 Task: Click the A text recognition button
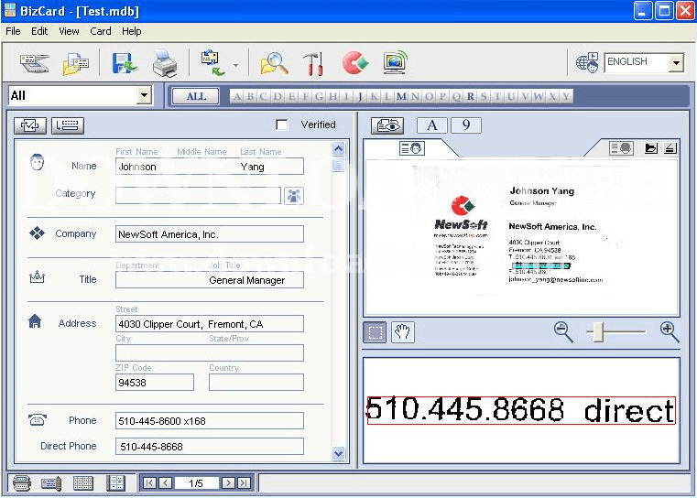coord(432,125)
